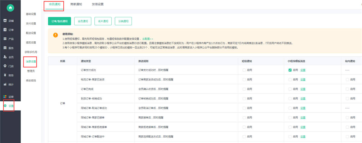This screenshot has width=362, height=143.
Task: Open 设置 link for 订单支付成功 row
Action: coord(303,70)
